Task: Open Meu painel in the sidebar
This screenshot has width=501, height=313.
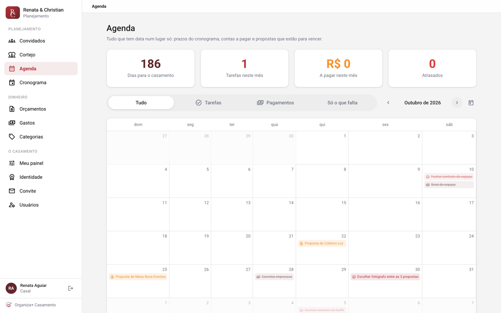Action: 41,163
